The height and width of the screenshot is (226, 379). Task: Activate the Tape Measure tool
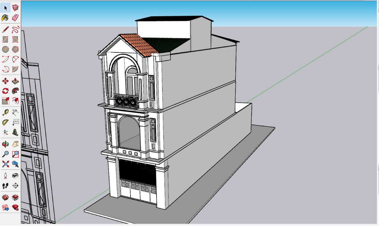point(5,112)
